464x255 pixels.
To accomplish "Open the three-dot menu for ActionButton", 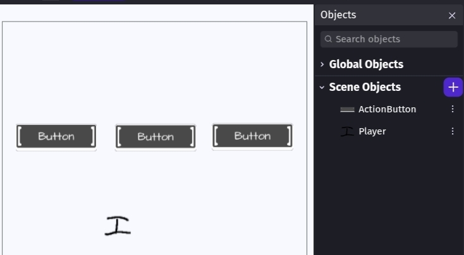I will tap(453, 109).
